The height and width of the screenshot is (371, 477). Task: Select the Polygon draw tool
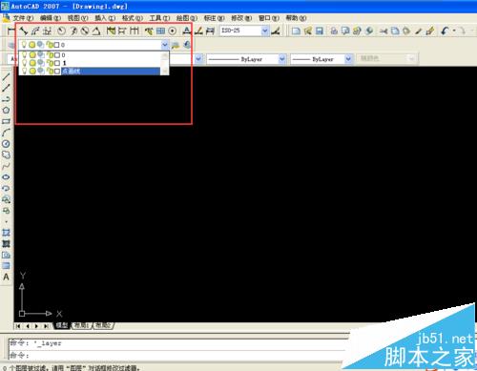point(6,111)
